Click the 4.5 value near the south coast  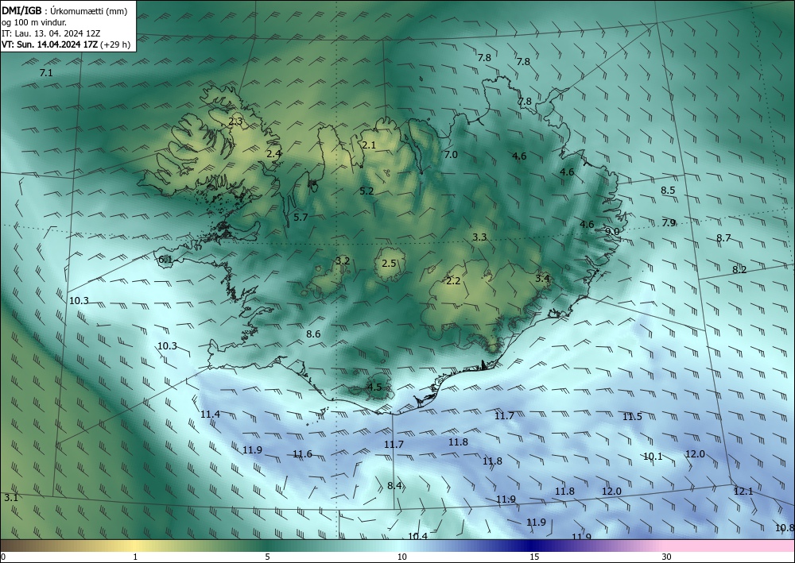coord(374,388)
